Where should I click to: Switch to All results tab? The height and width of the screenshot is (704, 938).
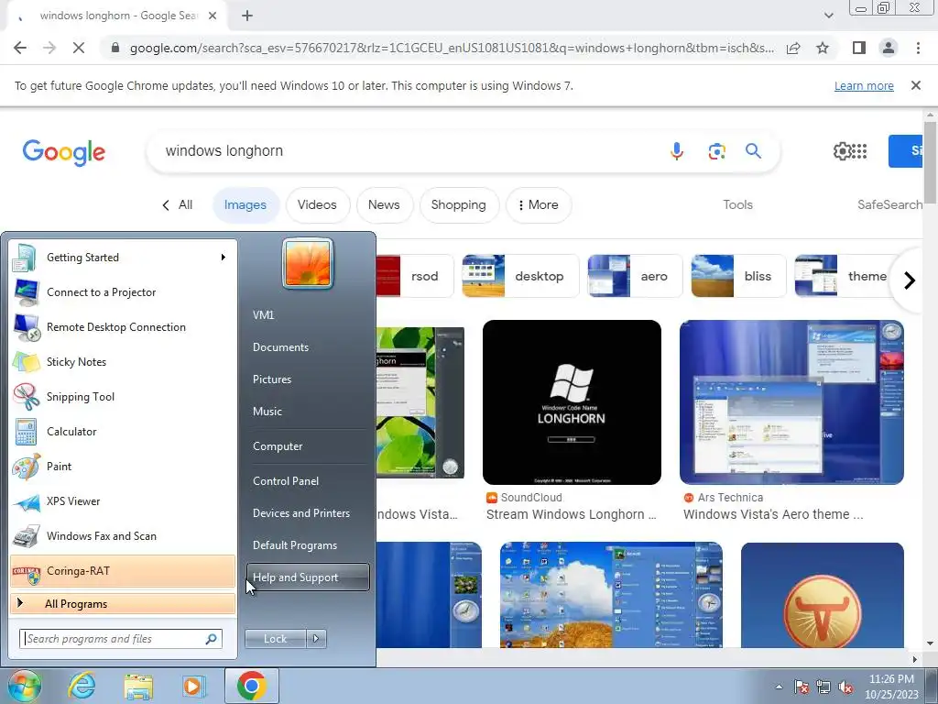[178, 204]
